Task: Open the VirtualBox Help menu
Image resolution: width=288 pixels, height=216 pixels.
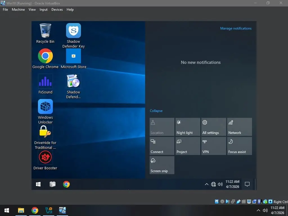Action: [70, 10]
